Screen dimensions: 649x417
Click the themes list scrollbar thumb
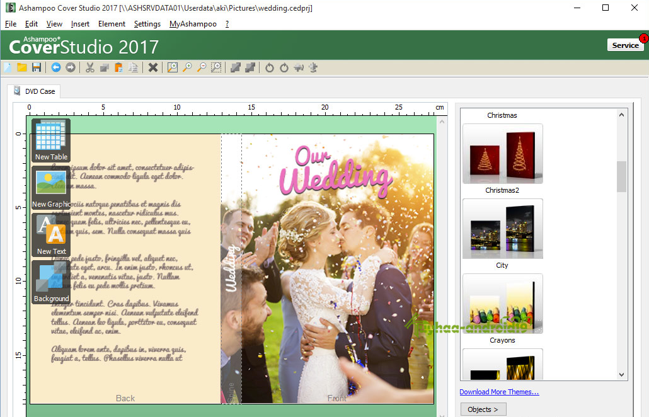(621, 176)
